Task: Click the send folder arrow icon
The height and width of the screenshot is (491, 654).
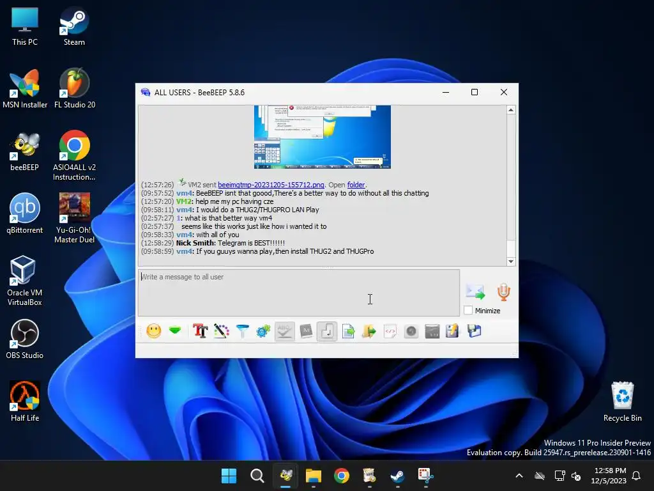Action: pos(369,331)
